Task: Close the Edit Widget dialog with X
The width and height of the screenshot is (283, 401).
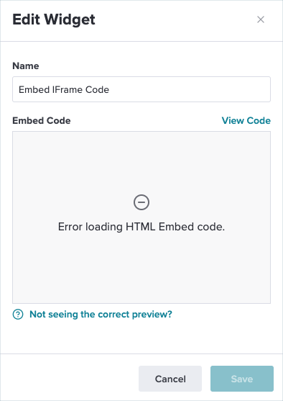Action: pos(261,19)
